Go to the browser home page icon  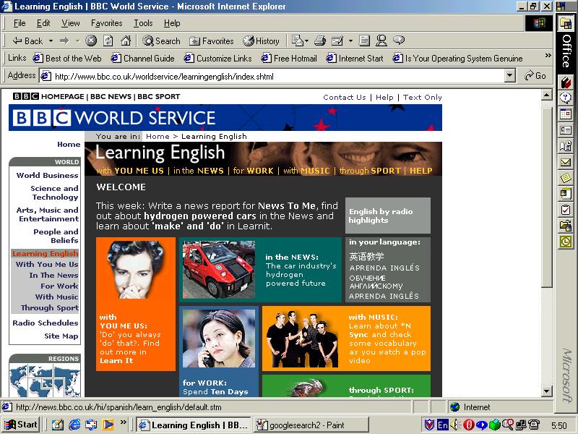coord(126,41)
